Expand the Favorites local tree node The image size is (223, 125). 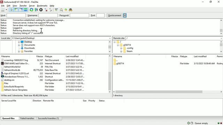(x=19, y=51)
